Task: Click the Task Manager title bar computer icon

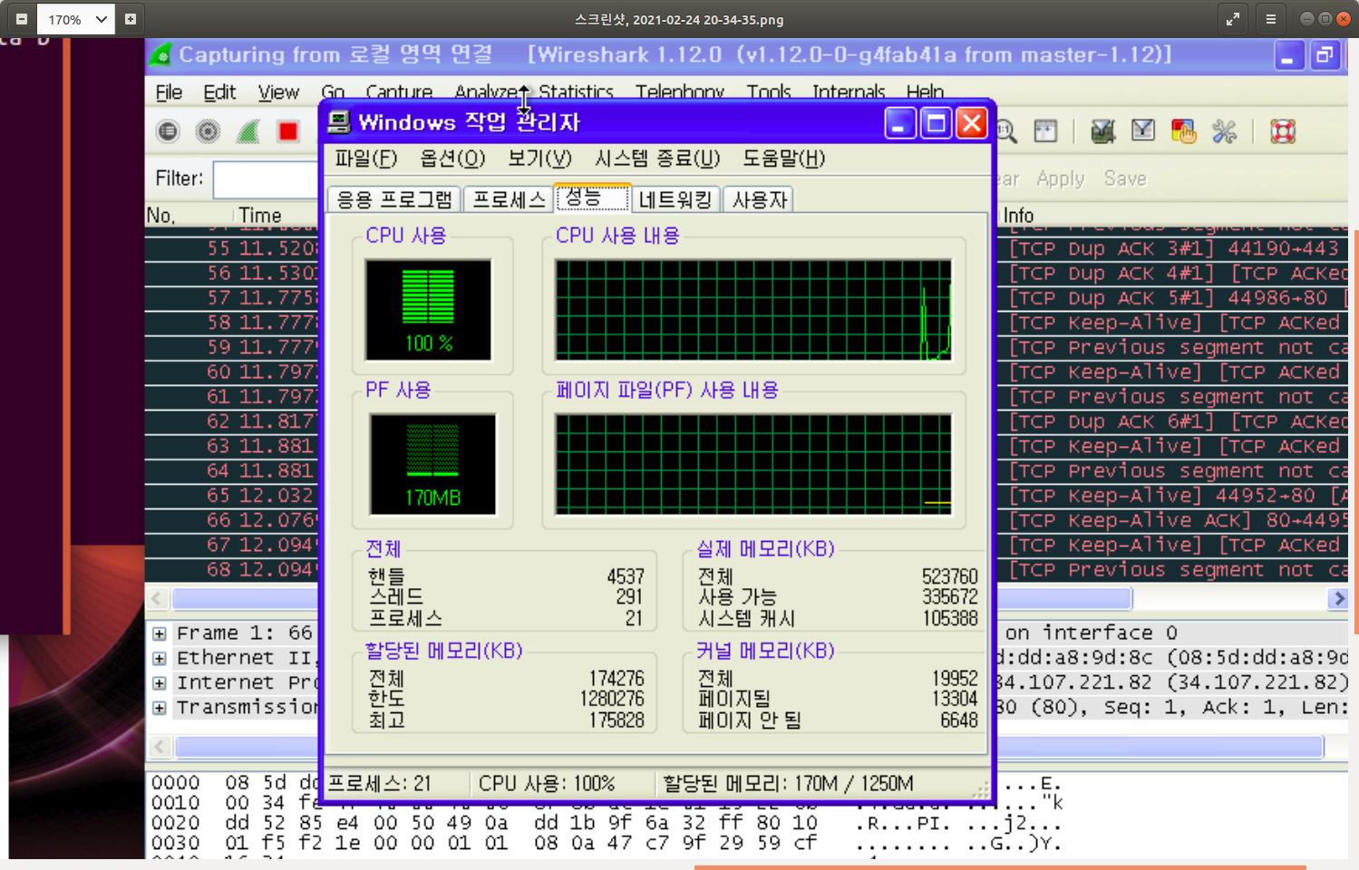Action: tap(339, 121)
